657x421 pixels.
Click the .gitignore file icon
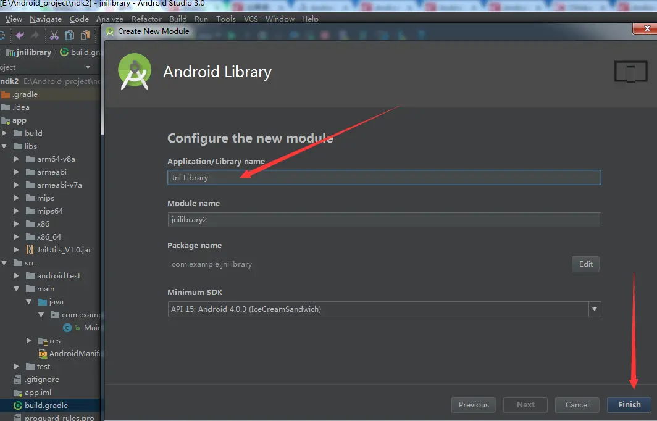[x=17, y=380]
